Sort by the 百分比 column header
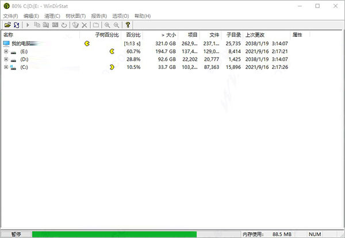345x238 pixels. click(132, 34)
